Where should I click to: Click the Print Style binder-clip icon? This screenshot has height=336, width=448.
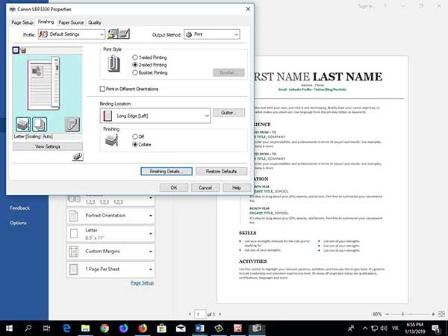(113, 63)
